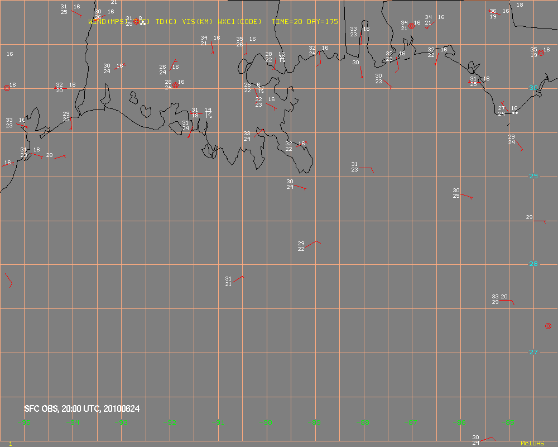Click the thunderstorm symbol below visibility 6
The height and width of the screenshot is (447, 558).
tap(261, 90)
